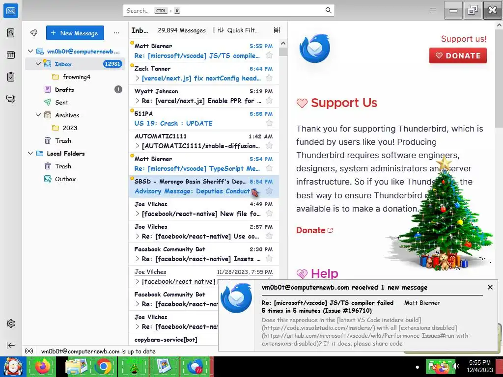Open Thunderbird settings gear icon
This screenshot has width=503, height=377.
click(x=11, y=323)
